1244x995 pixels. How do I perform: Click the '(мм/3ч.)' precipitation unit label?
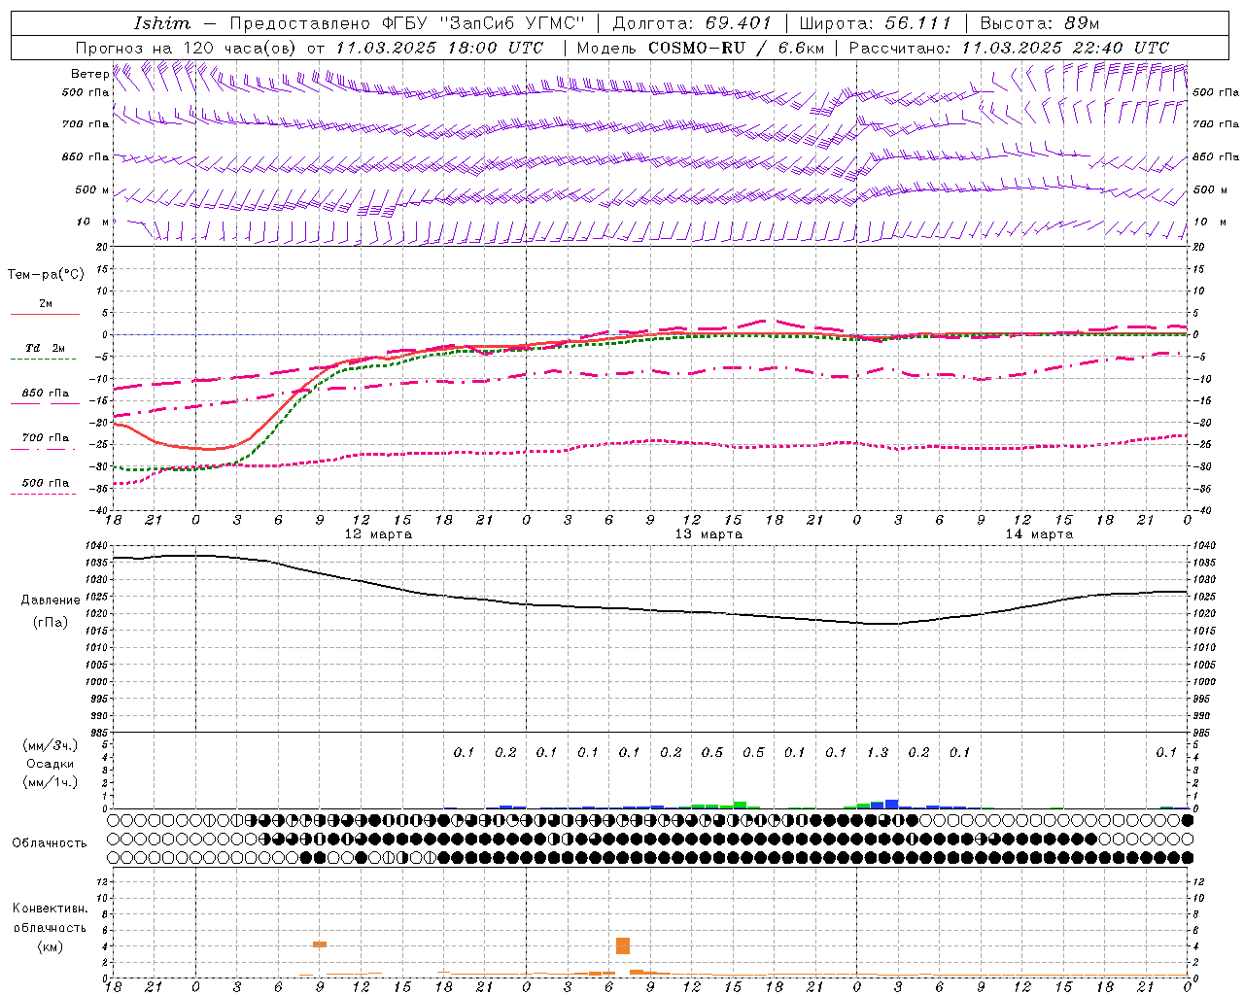click(x=51, y=745)
